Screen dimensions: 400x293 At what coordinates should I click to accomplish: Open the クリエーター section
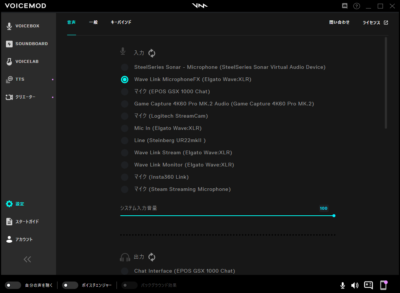[20, 97]
